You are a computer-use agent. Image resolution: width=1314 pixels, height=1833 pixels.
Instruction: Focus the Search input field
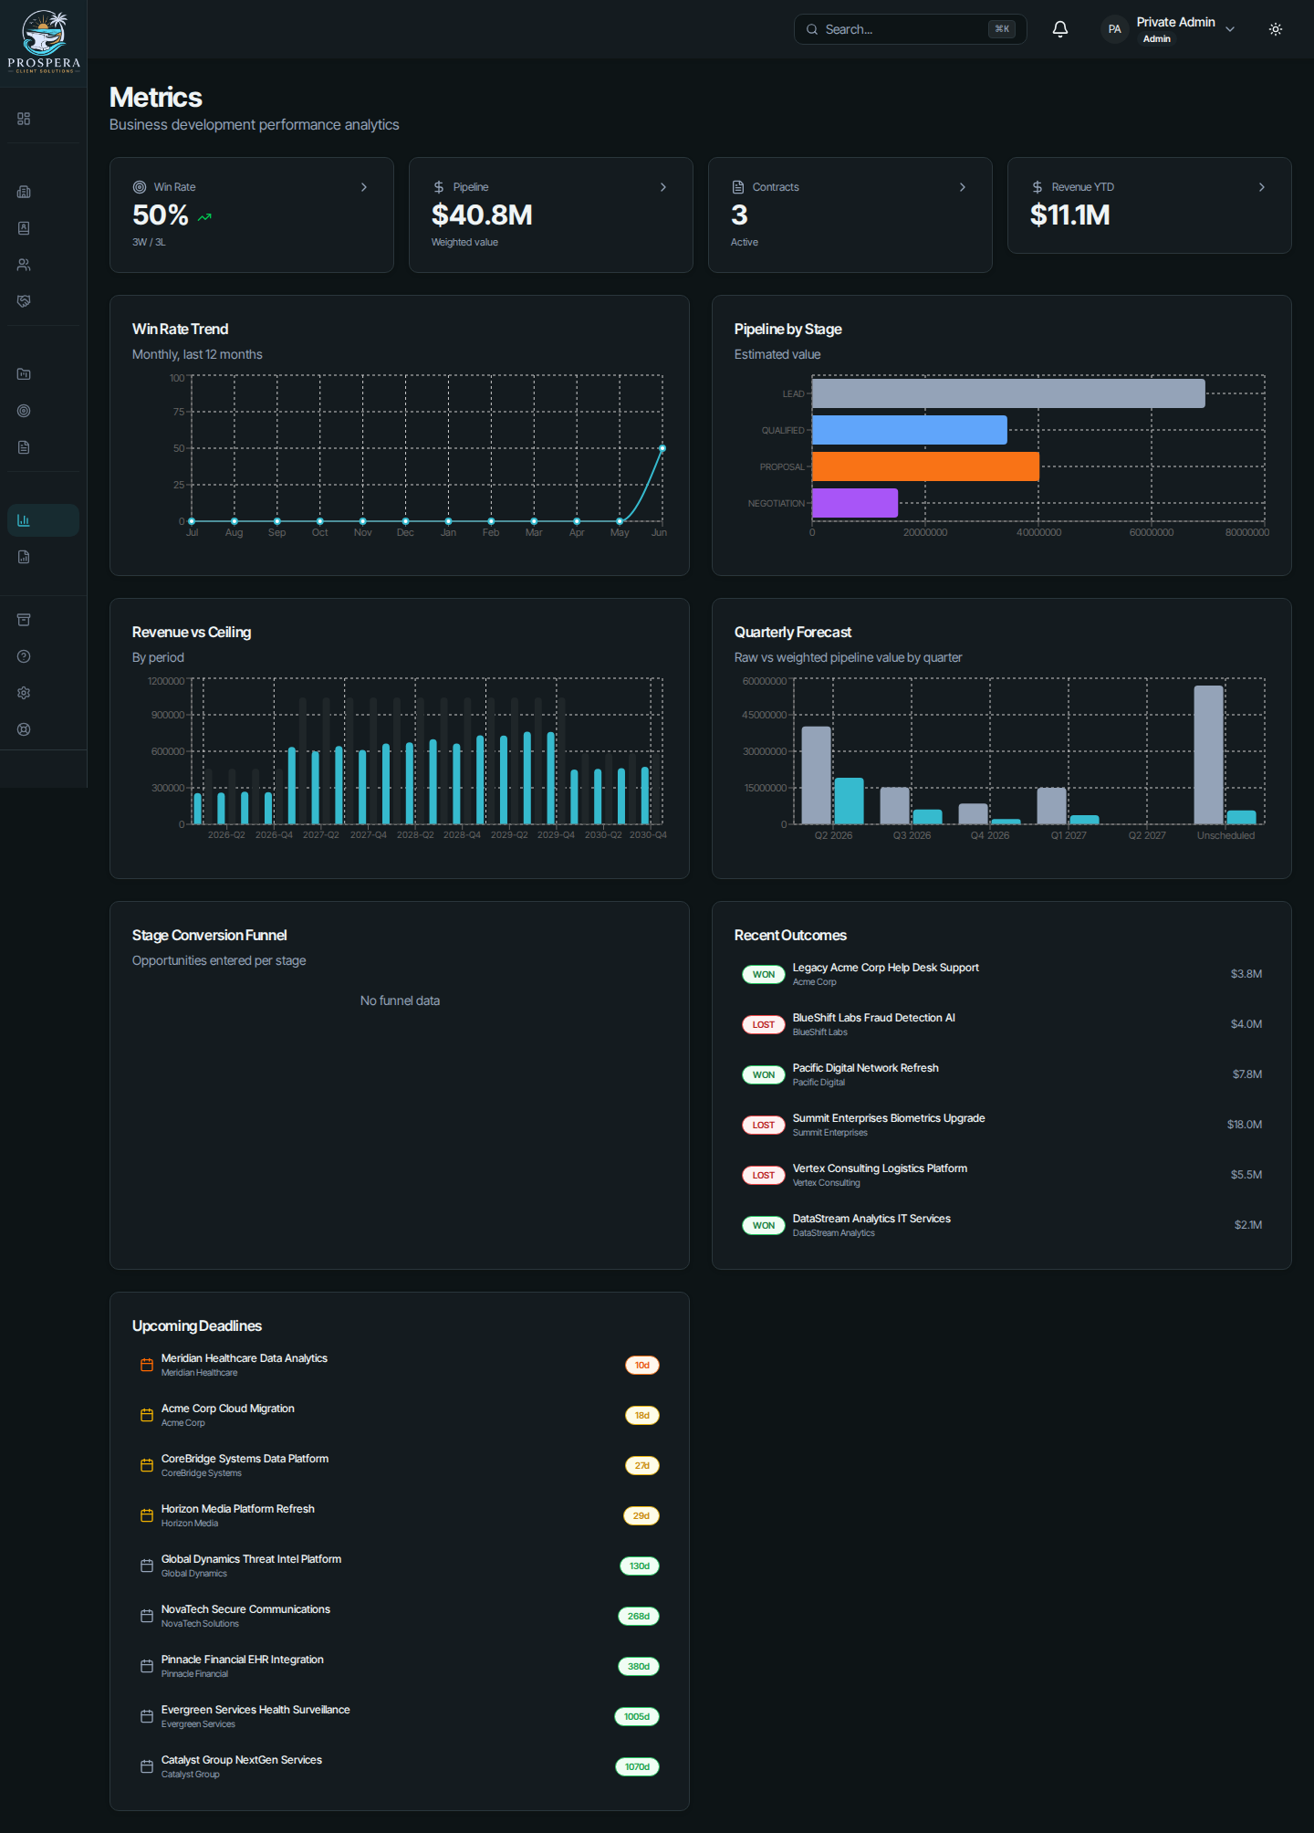point(910,29)
